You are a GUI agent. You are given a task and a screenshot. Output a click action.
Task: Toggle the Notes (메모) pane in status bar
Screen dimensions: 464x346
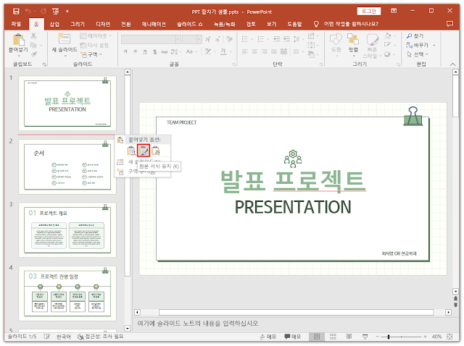point(268,337)
